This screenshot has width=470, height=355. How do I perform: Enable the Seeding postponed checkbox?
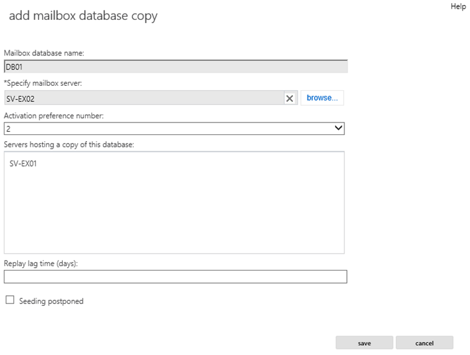[10, 300]
